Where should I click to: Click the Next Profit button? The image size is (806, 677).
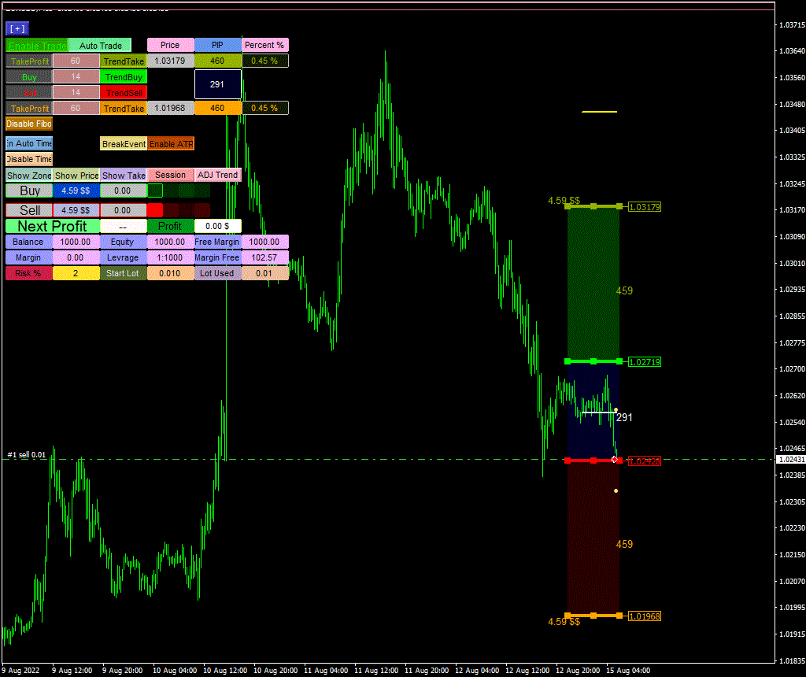point(53,226)
